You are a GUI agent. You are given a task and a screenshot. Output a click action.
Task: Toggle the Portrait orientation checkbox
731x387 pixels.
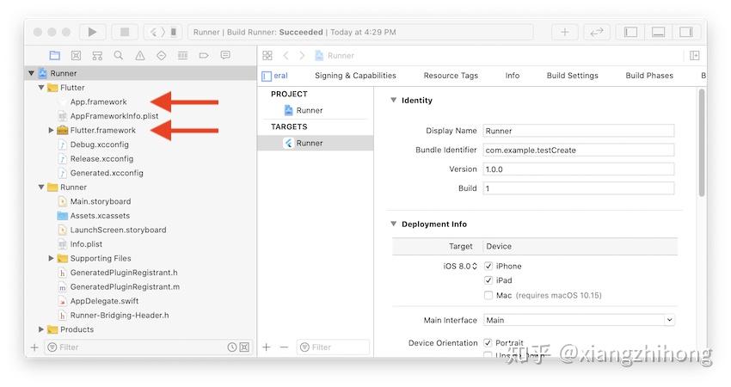pos(488,342)
